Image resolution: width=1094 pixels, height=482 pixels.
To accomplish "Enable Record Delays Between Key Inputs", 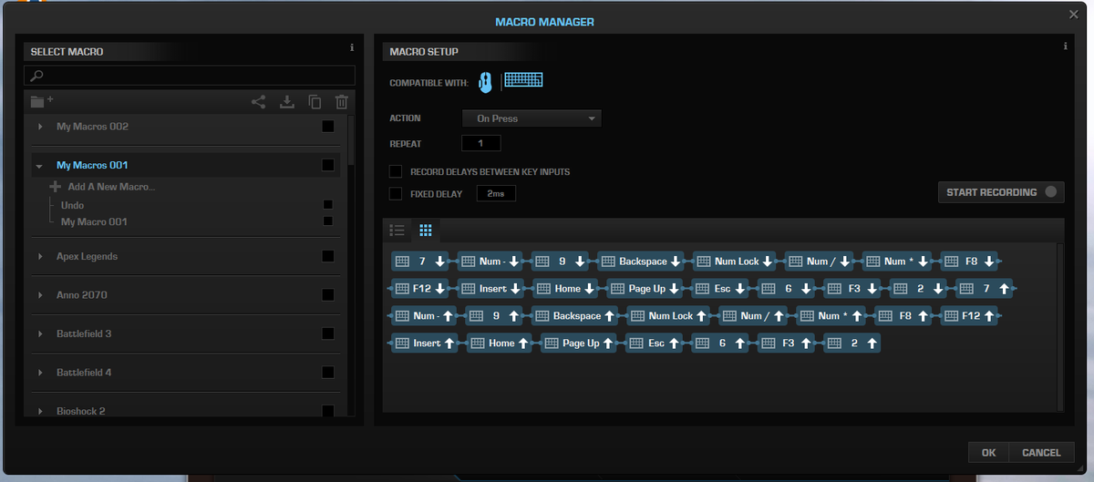I will [x=396, y=171].
